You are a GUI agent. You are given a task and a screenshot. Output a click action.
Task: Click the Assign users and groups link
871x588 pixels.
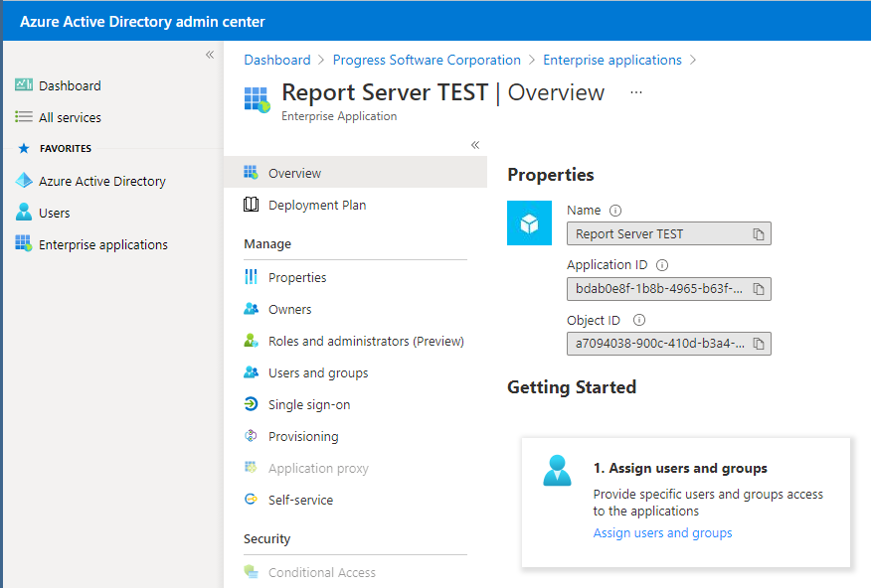point(662,532)
